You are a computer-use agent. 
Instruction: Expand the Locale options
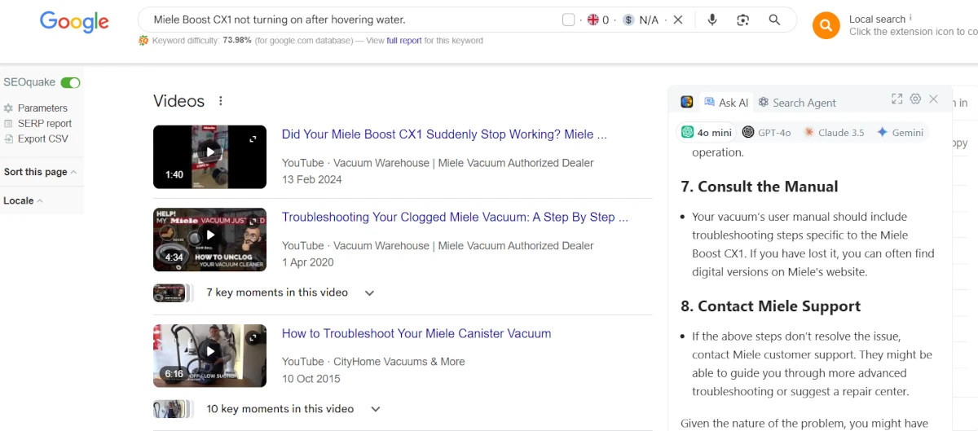pos(23,200)
